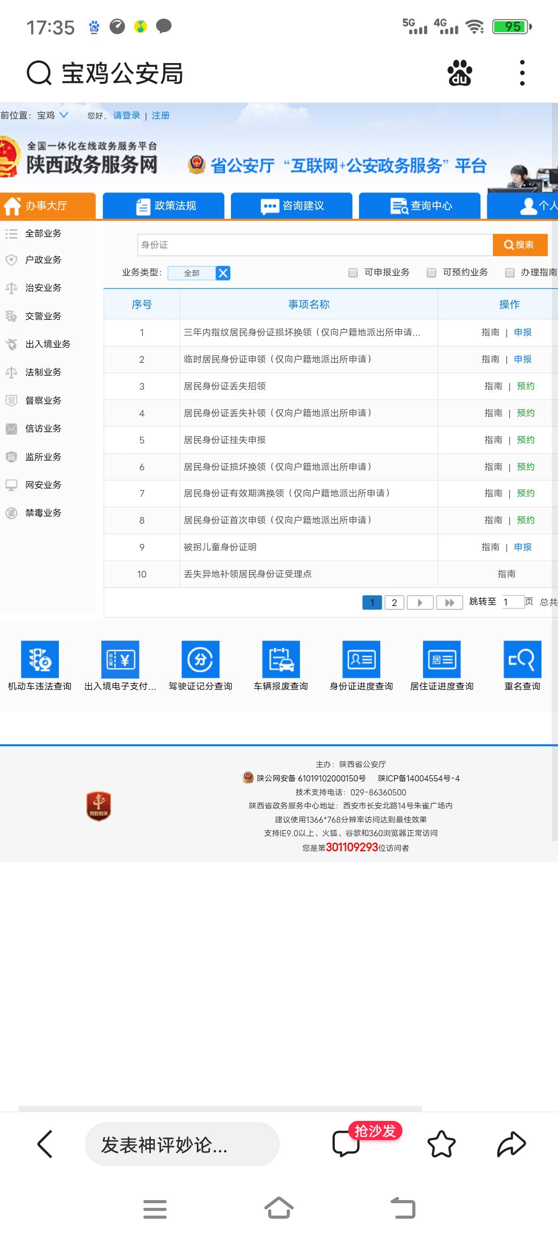Select 交警业务 in the sidebar
The image size is (558, 1242).
click(x=43, y=316)
